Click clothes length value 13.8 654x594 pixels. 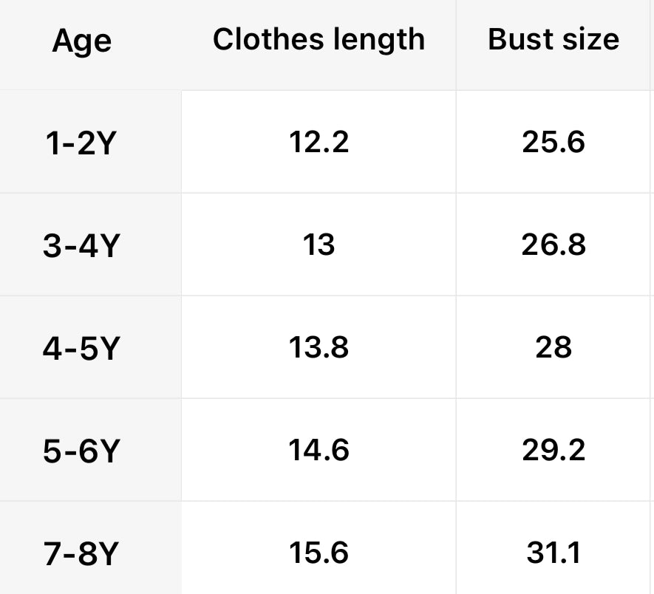pyautogui.click(x=319, y=347)
